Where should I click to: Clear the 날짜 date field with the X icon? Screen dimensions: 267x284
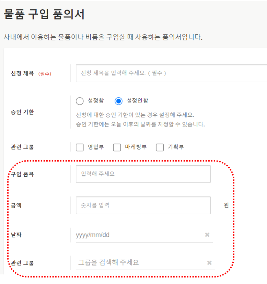pos(207,235)
